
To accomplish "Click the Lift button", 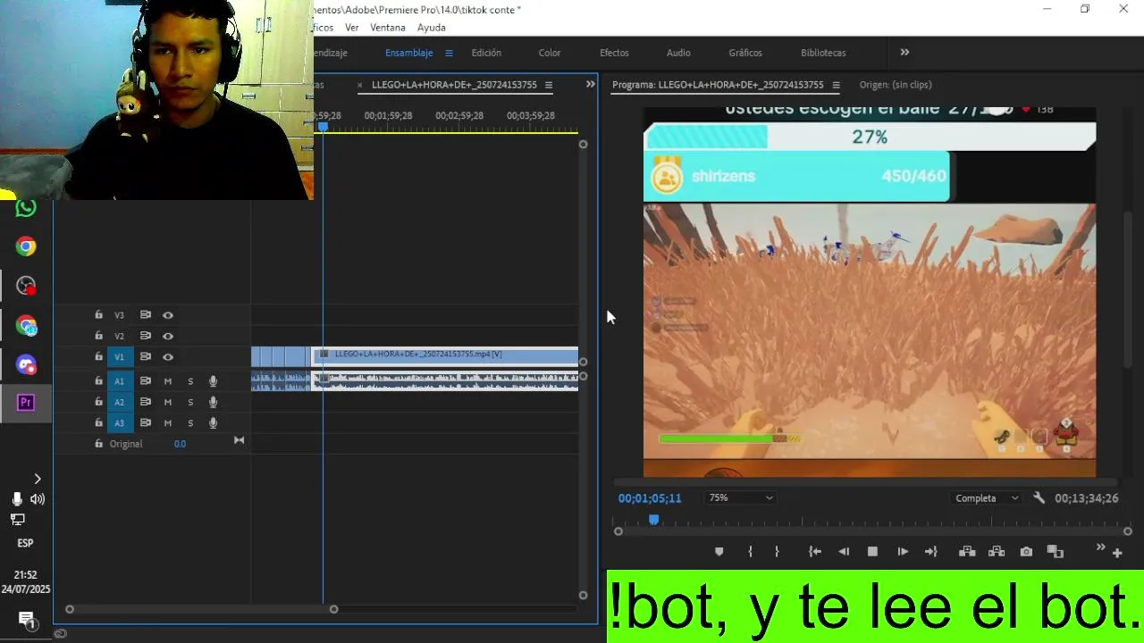I will 967,552.
